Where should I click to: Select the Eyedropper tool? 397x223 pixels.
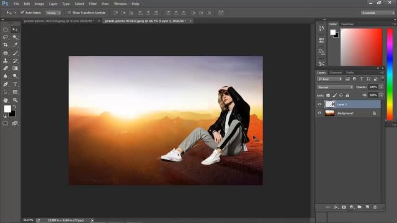pyautogui.click(x=15, y=45)
